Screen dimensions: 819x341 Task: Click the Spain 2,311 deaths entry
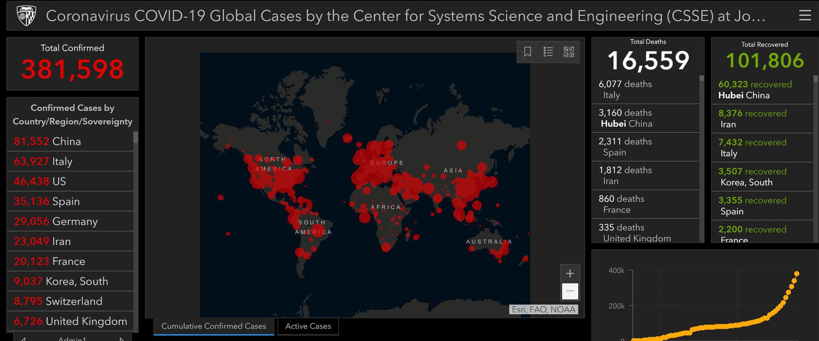click(645, 147)
